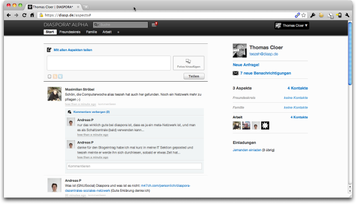Open the wrench settings menu icon

(347, 15)
